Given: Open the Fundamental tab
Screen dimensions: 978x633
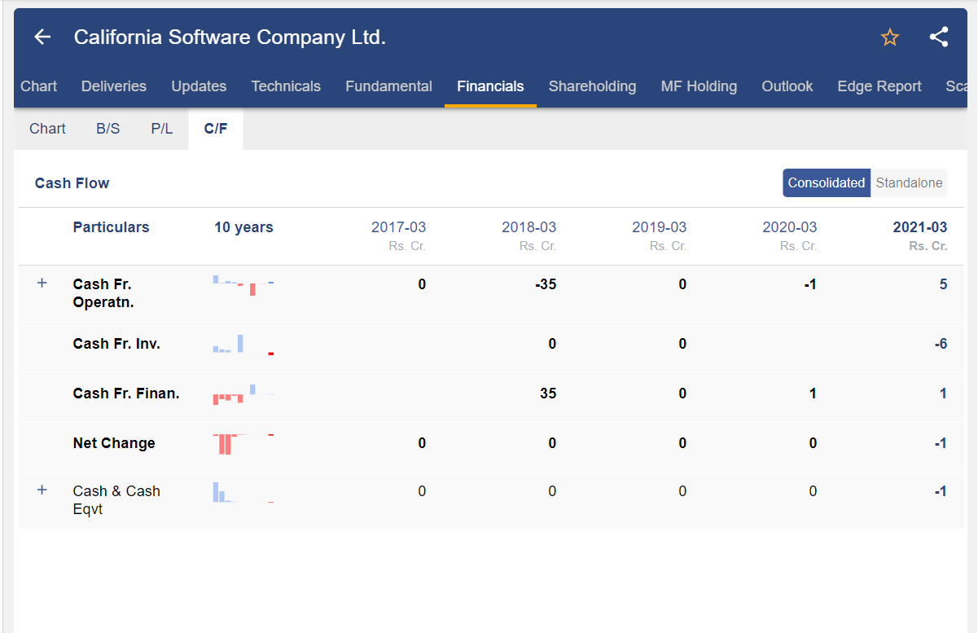Looking at the screenshot, I should coord(388,86).
